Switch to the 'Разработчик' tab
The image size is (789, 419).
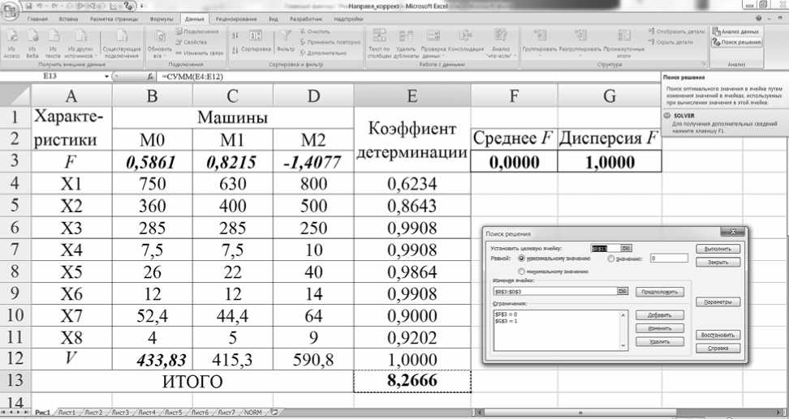point(306,19)
